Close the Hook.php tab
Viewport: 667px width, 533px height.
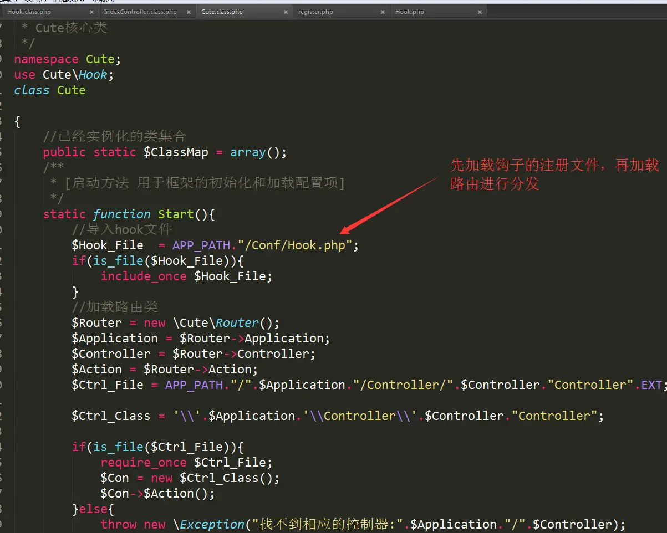(480, 12)
